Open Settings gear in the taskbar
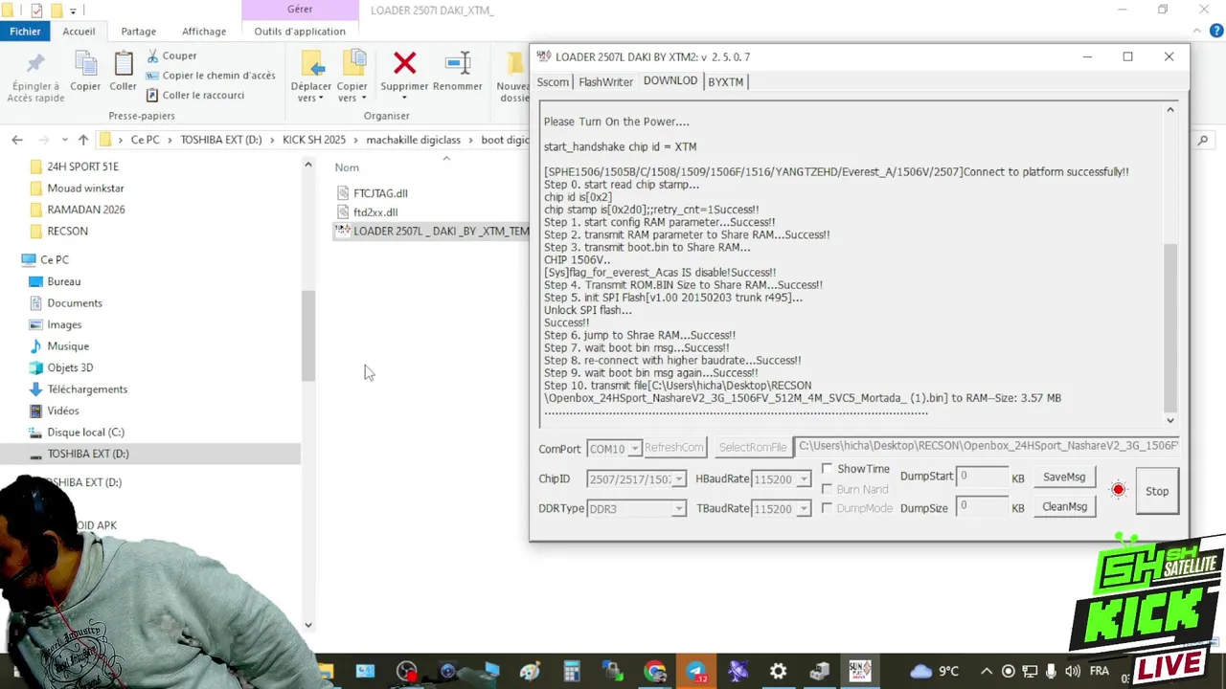 click(x=778, y=672)
